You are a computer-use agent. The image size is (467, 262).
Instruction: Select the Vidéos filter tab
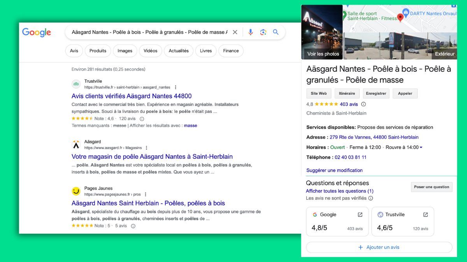click(x=151, y=51)
